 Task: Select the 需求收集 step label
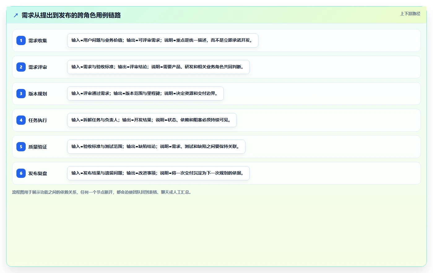(38, 40)
